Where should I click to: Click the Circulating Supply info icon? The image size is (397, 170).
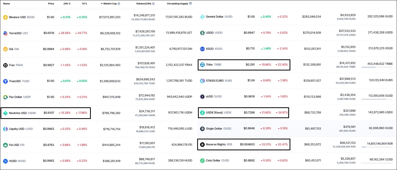(x=190, y=4)
